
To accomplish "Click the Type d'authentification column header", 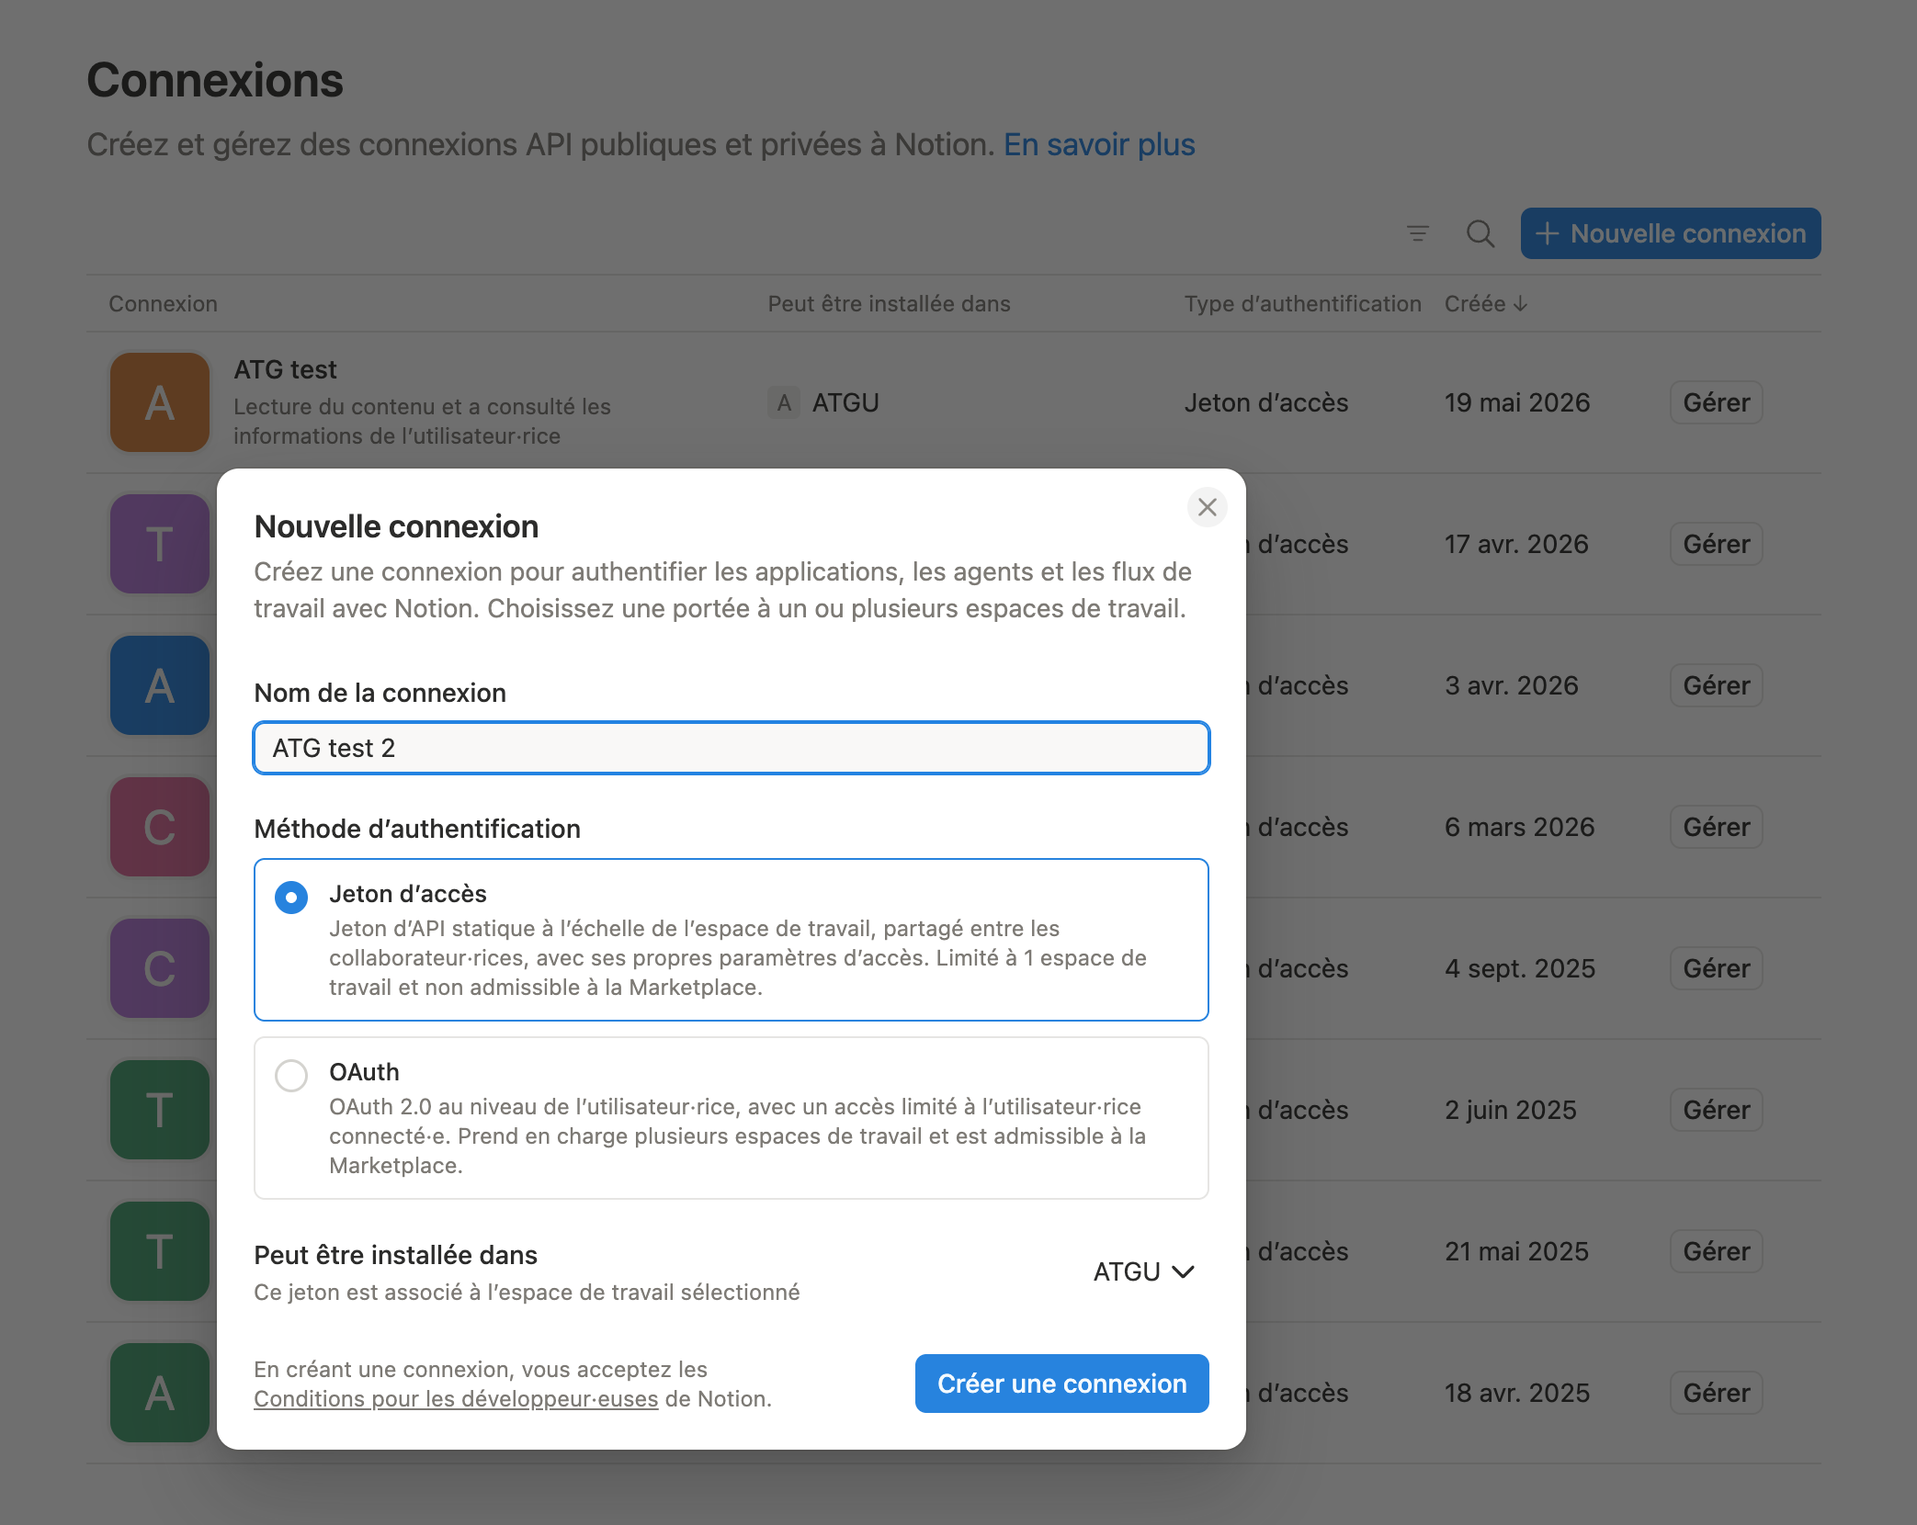I will coord(1302,304).
